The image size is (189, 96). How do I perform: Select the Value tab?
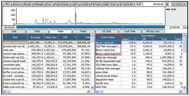pos(60,31)
